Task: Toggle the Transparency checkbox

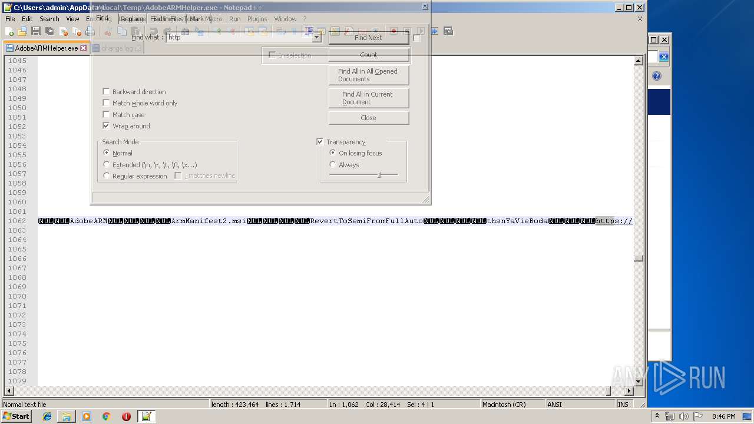Action: click(x=320, y=142)
